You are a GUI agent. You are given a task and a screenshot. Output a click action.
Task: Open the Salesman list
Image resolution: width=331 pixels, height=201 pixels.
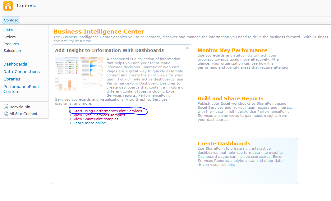(12, 51)
